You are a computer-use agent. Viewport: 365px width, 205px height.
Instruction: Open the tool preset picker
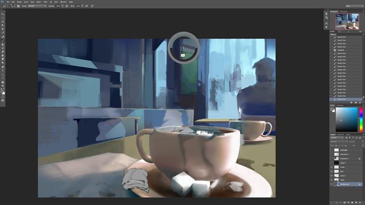pos(5,6)
